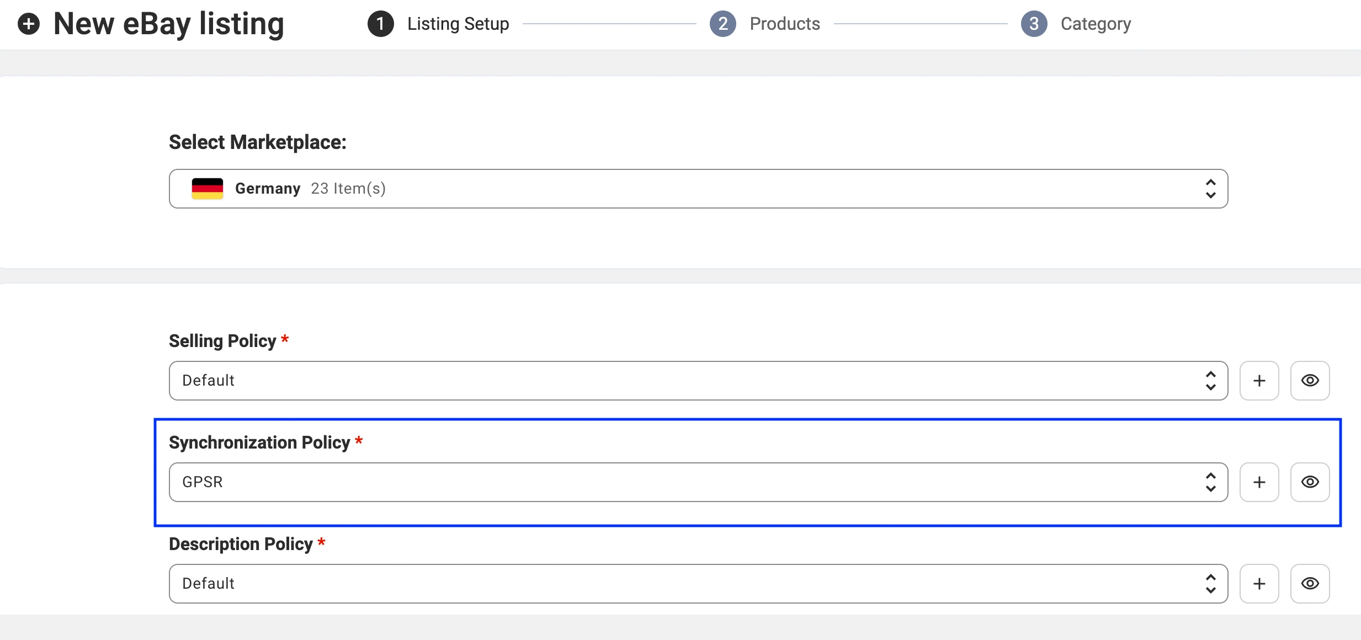1361x640 pixels.
Task: Select the Listing Setup step label
Action: tap(458, 24)
